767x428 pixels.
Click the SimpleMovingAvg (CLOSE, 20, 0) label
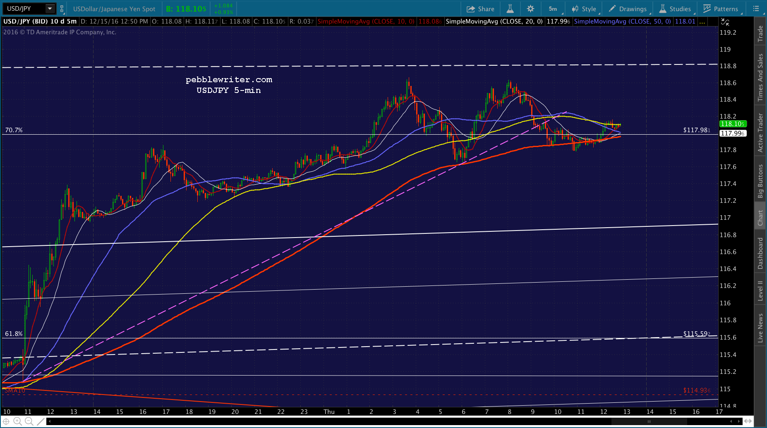[494, 21]
